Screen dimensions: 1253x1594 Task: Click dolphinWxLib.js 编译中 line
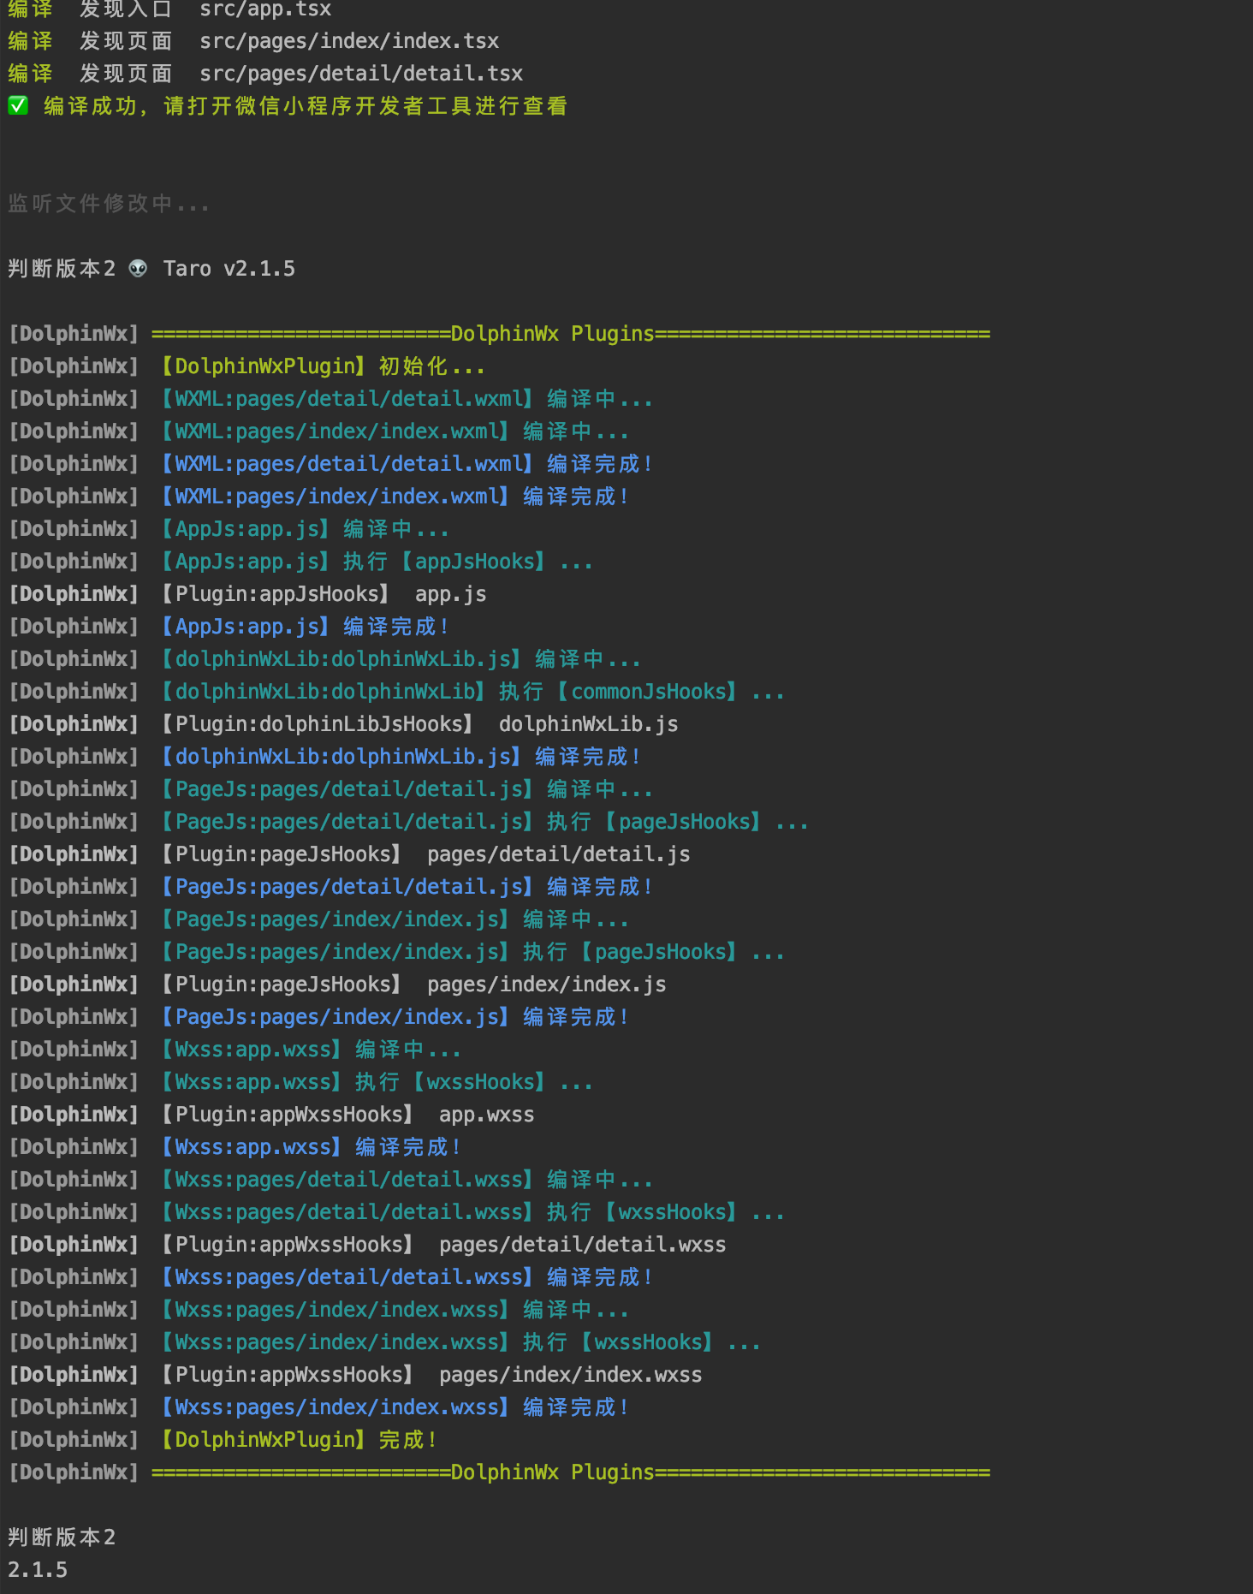(325, 659)
